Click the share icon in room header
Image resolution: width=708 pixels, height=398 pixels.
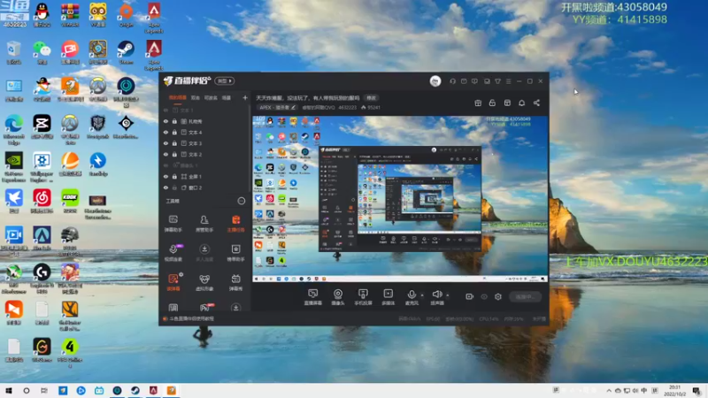536,103
